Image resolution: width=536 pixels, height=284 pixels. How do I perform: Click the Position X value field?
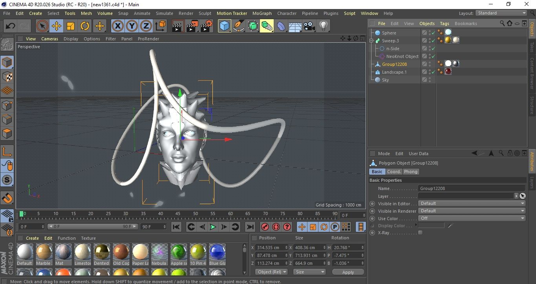point(271,248)
